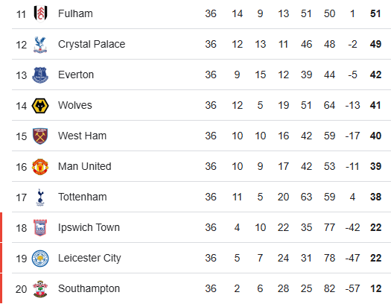This screenshot has width=391, height=304.
Task: Click Man United's 39 points value
Action: [375, 166]
